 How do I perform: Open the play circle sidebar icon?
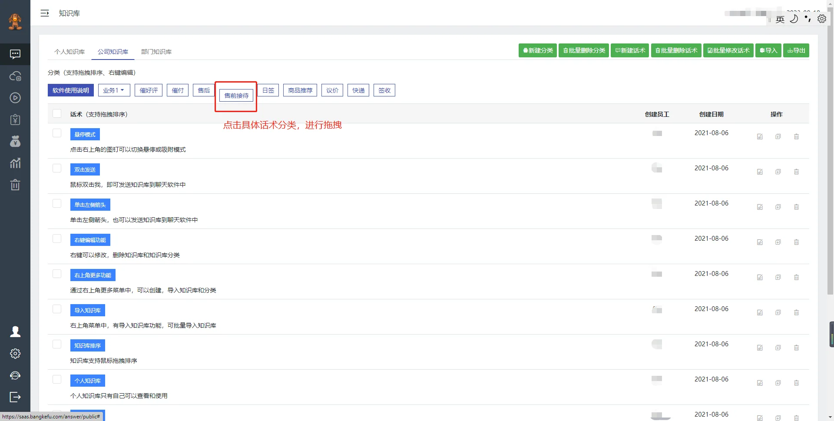click(x=15, y=98)
